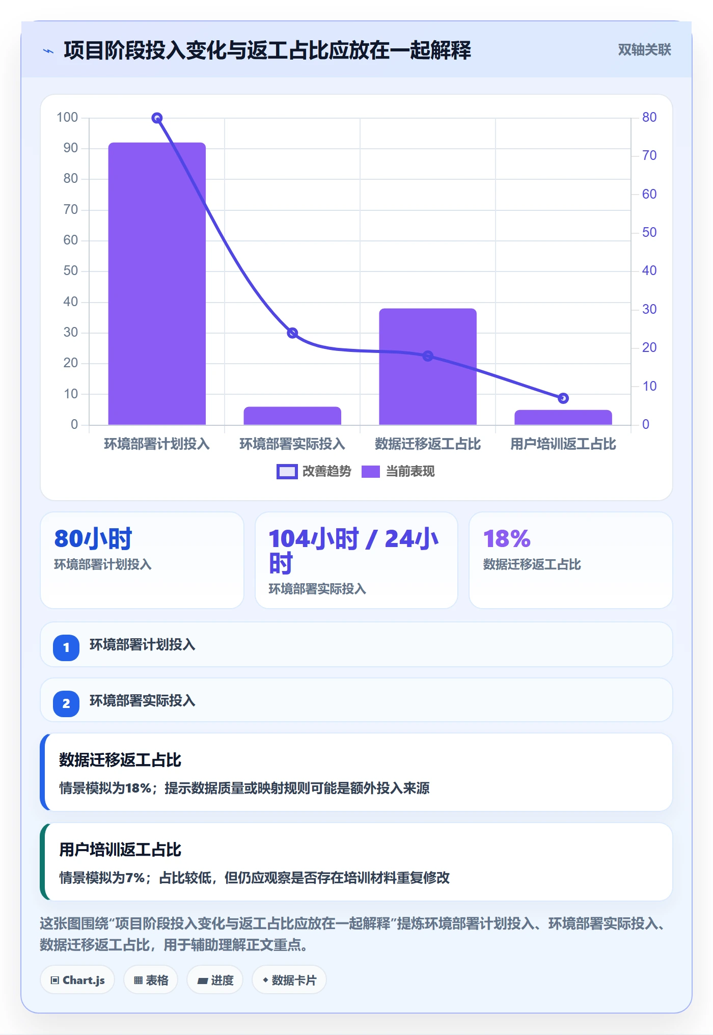Click the x-axis label 用户培训返工占比

[563, 444]
